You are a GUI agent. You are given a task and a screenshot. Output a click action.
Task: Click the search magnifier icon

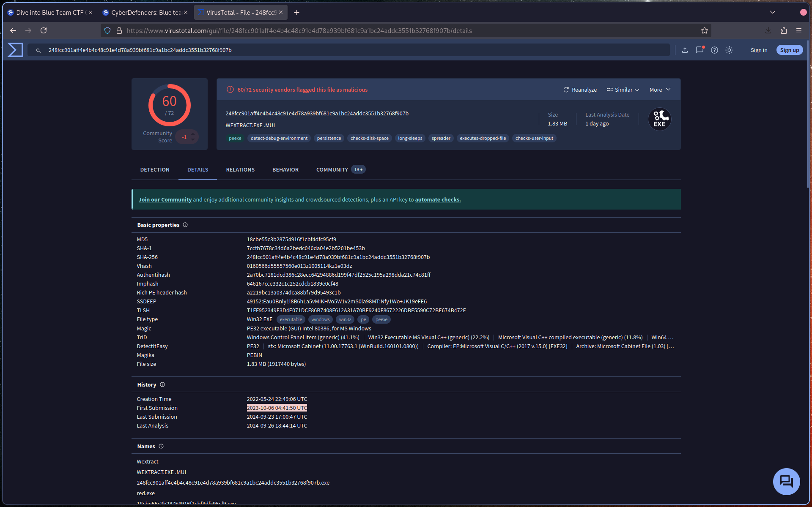tap(38, 50)
